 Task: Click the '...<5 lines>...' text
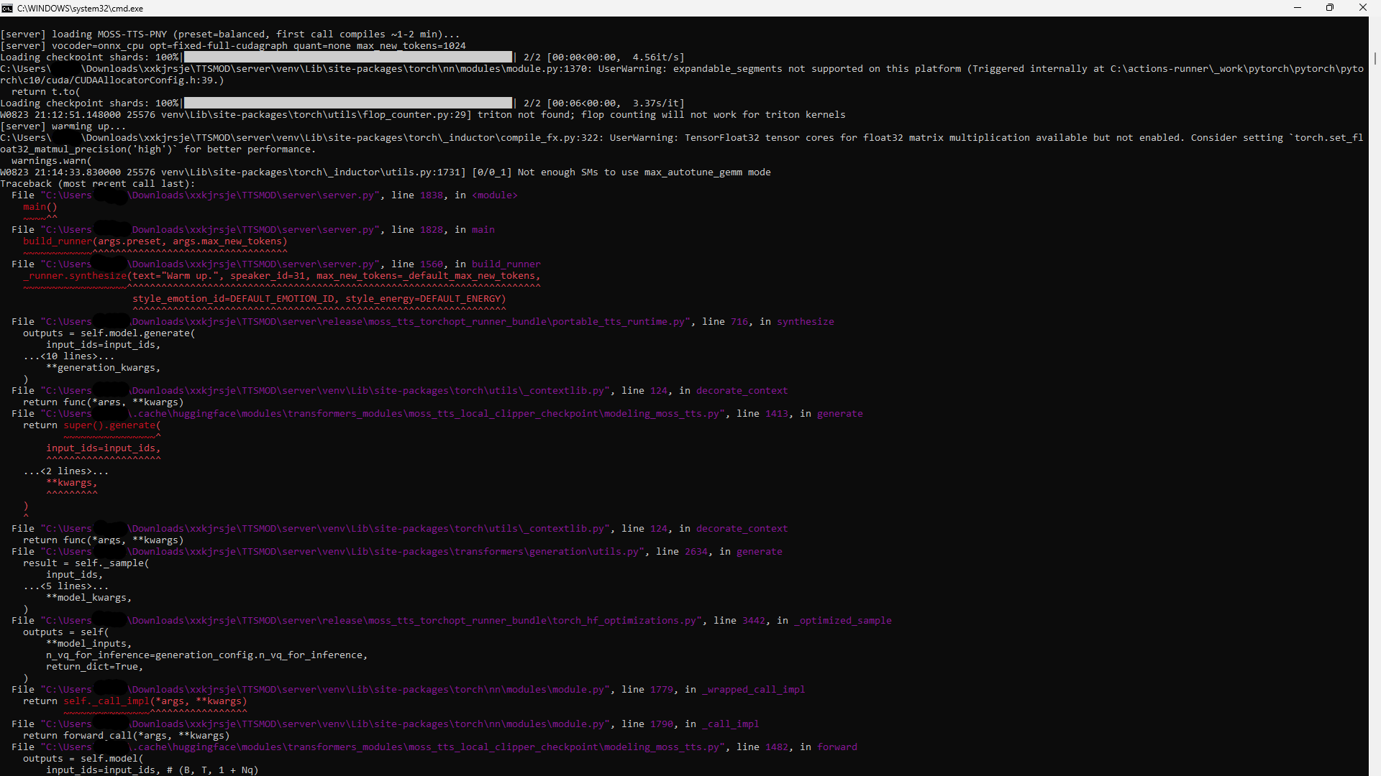pyautogui.click(x=66, y=586)
